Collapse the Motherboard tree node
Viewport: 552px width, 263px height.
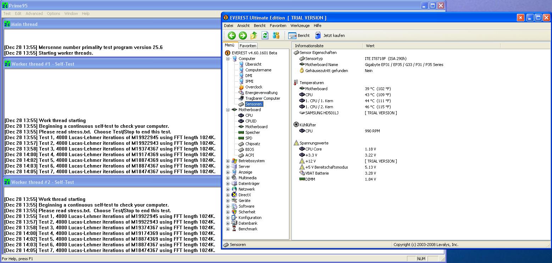[228, 110]
